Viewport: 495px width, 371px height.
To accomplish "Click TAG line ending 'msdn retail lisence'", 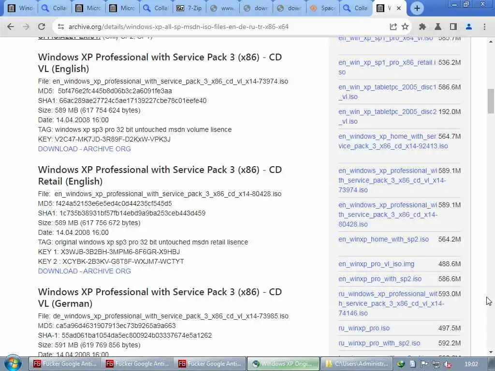I will 143,242.
